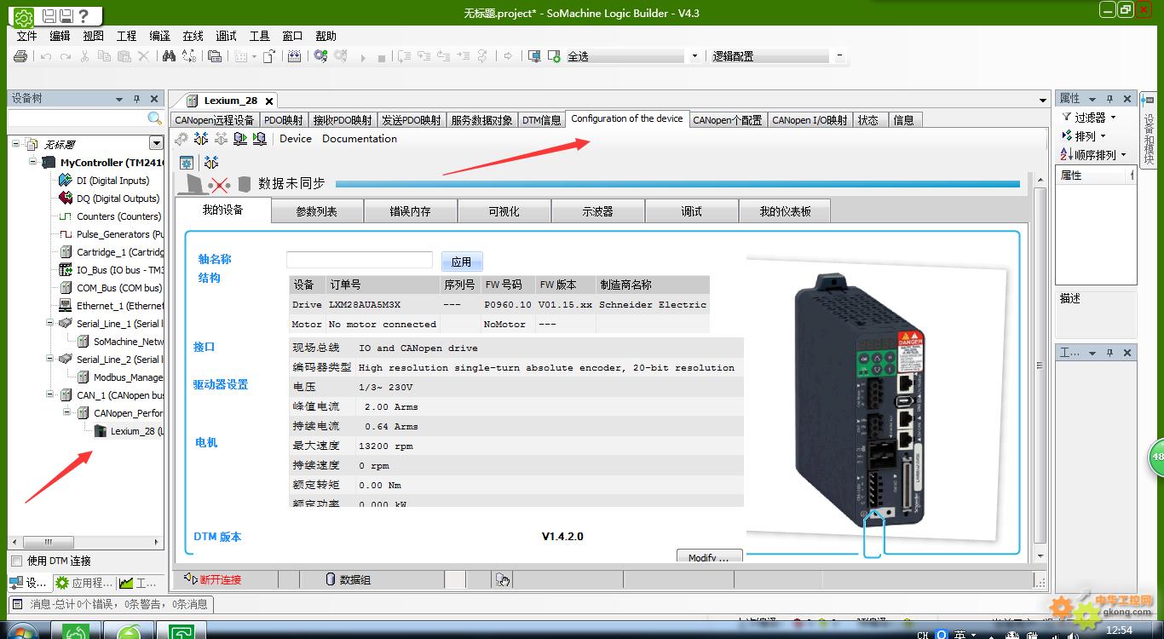The image size is (1164, 639).
Task: Click the second icon in the DTM toolbar
Action: coord(201,139)
